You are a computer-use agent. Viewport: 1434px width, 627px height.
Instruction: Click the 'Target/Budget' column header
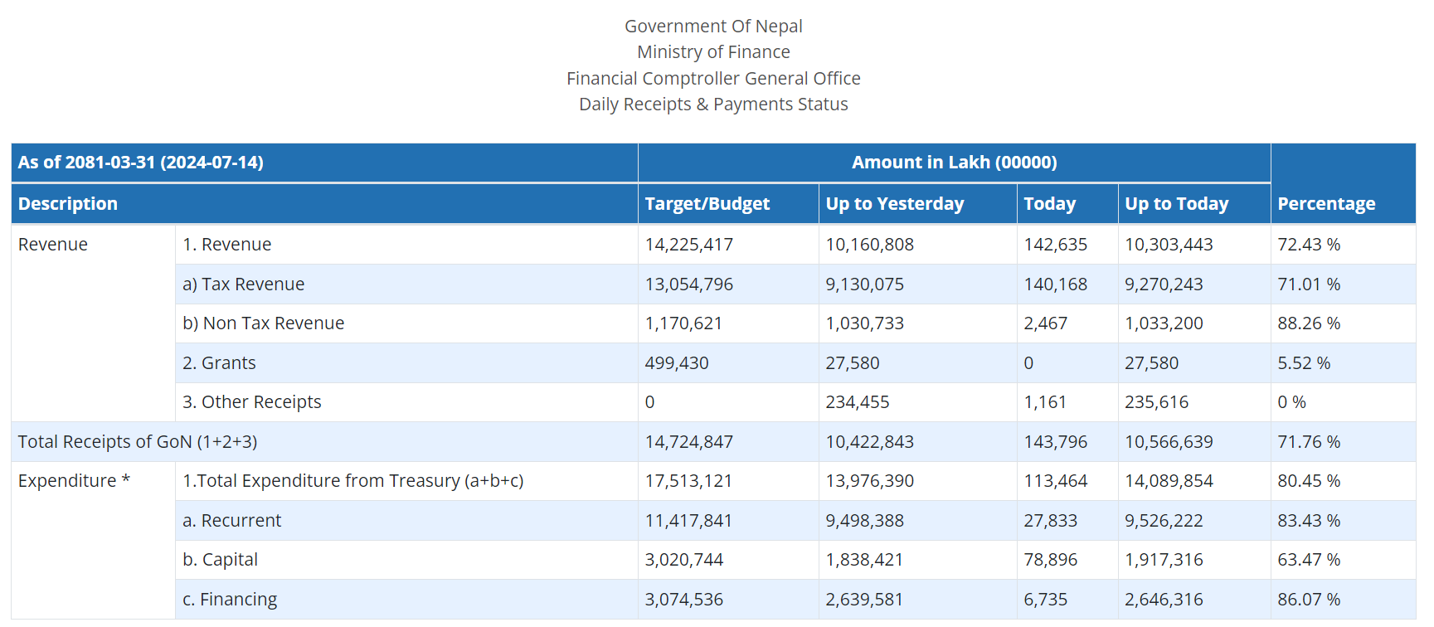pyautogui.click(x=707, y=204)
